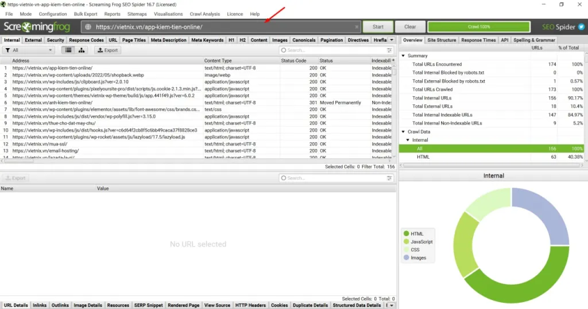The image size is (588, 309).
Task: Switch to the Images tab
Action: [x=280, y=40]
